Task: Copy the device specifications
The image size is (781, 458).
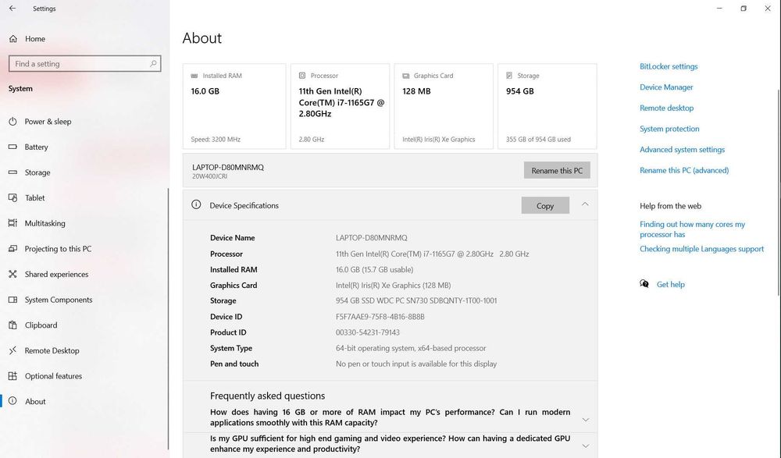Action: [545, 206]
